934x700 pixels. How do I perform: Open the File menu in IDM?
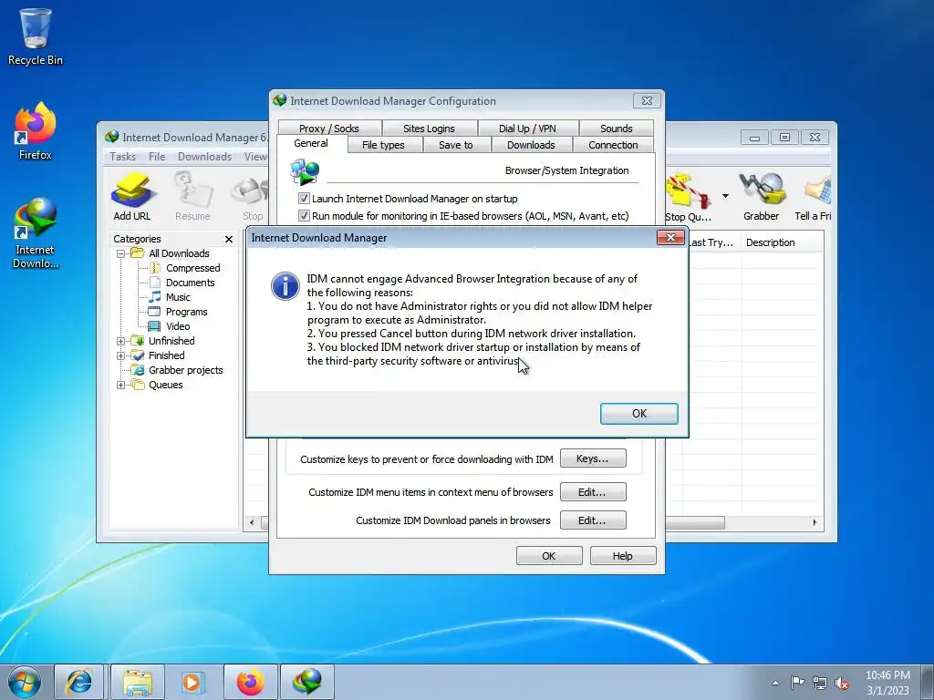click(x=157, y=157)
